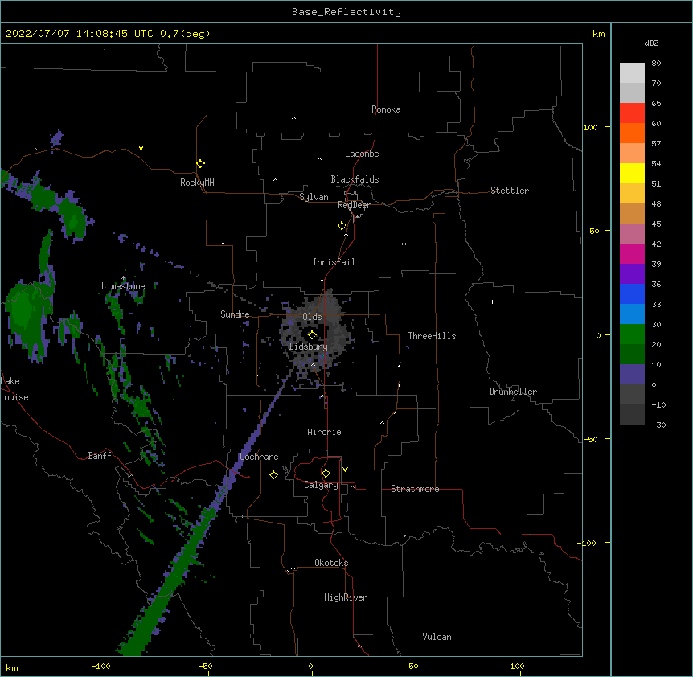The height and width of the screenshot is (677, 693).
Task: Click the Drumheller town label
Action: pyautogui.click(x=513, y=392)
